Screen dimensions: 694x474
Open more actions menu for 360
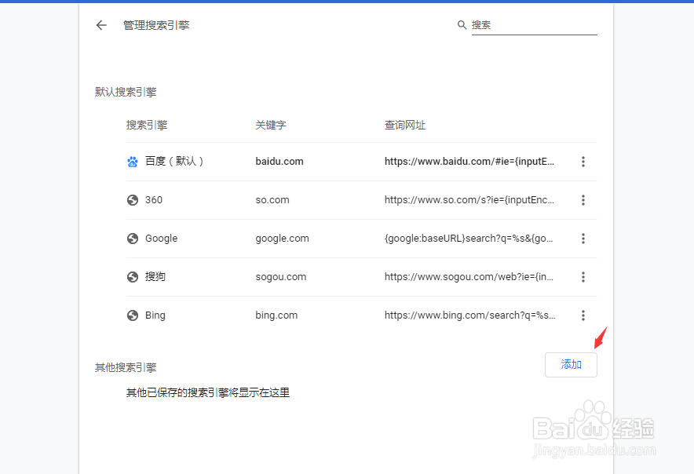tap(583, 200)
